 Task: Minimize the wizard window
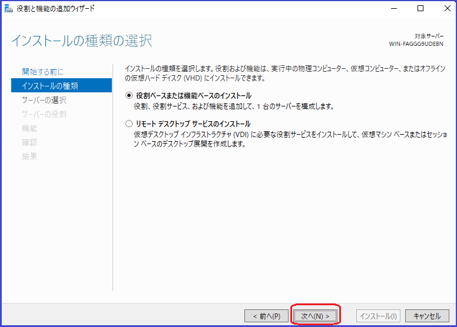[394, 8]
